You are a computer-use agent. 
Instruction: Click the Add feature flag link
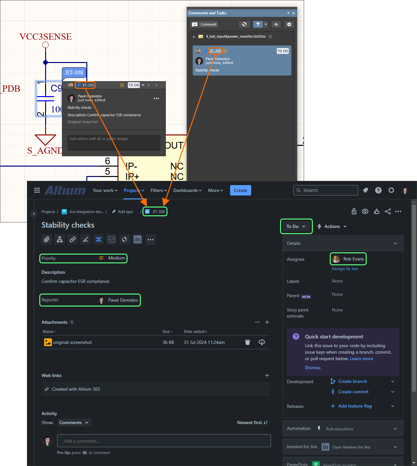tap(355, 406)
